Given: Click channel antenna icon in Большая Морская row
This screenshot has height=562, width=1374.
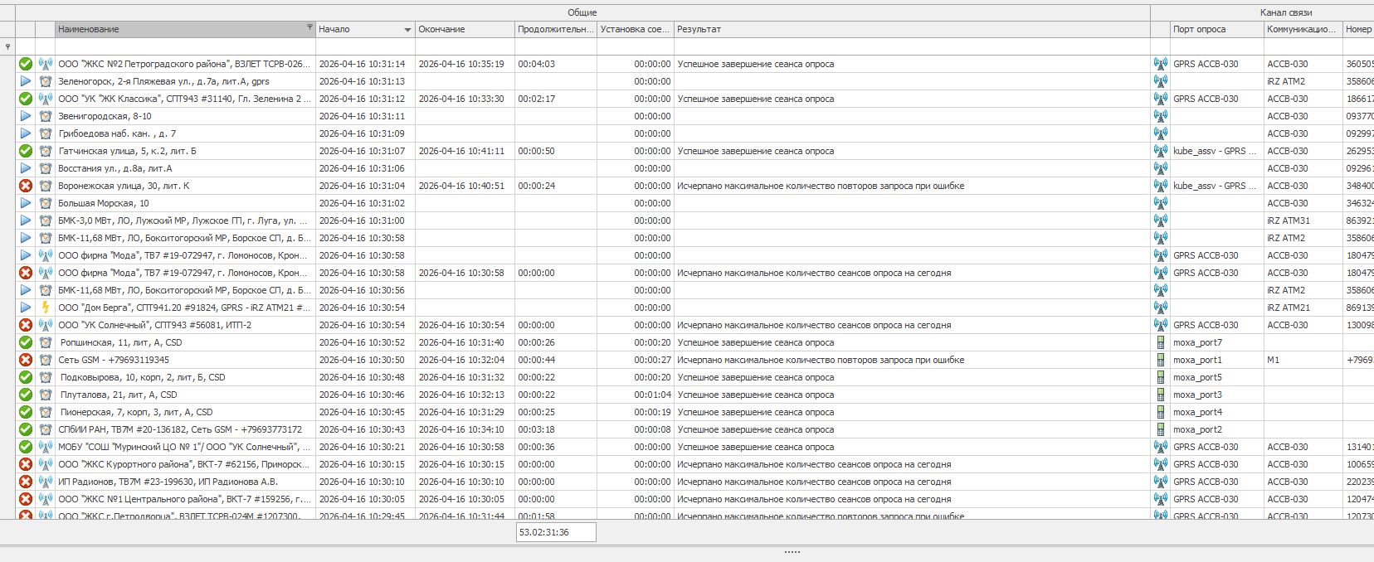Looking at the screenshot, I should tap(1161, 203).
